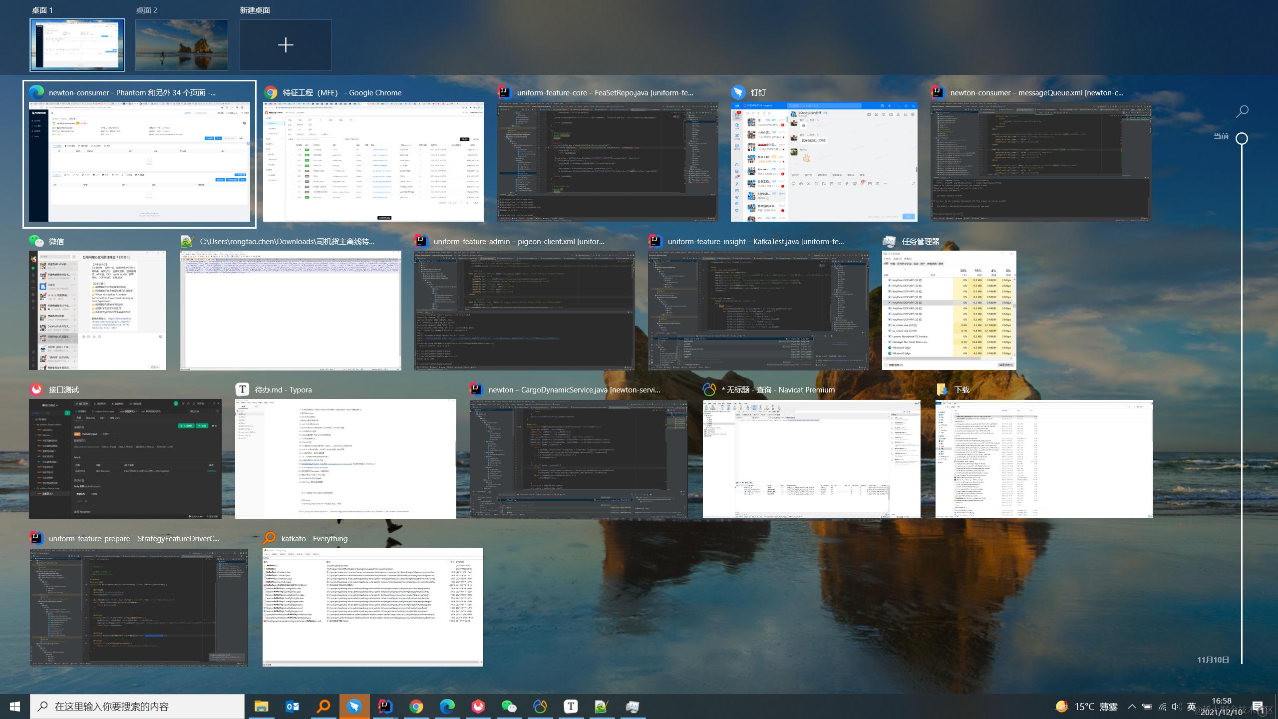Click the timeline search magnifier icon
The width and height of the screenshot is (1278, 719).
pyautogui.click(x=1242, y=111)
